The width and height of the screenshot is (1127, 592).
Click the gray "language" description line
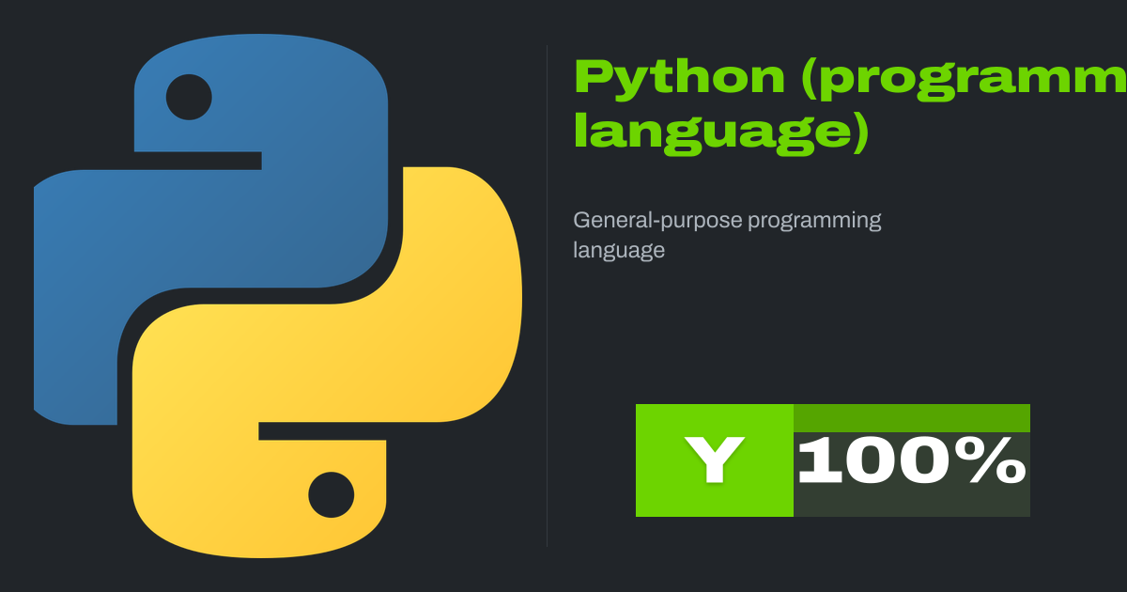tap(619, 251)
